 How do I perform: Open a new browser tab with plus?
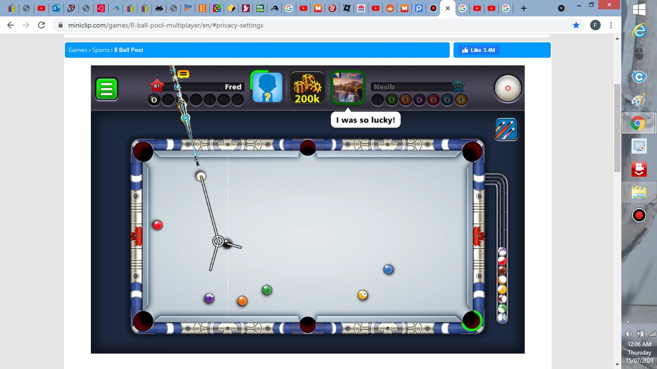524,8
